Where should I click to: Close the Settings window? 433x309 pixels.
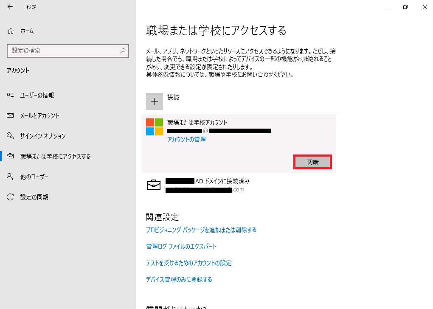click(425, 7)
